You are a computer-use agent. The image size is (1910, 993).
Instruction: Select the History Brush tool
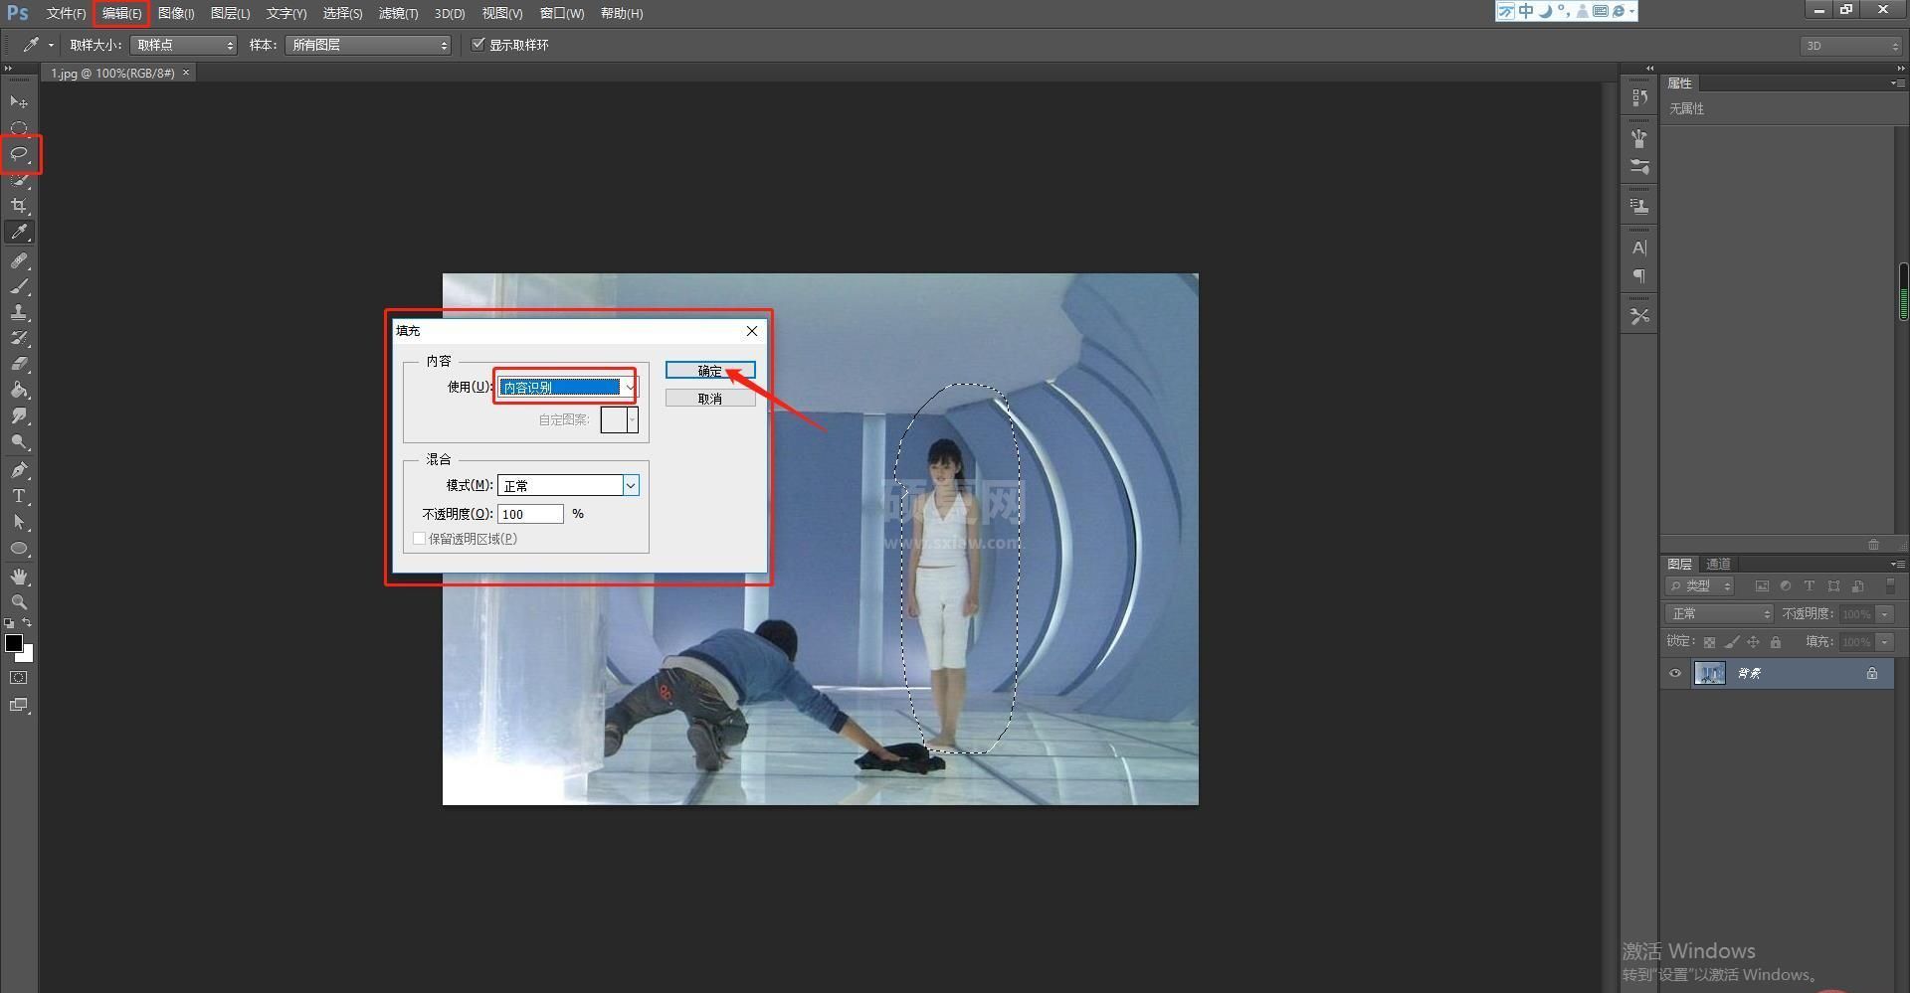tap(19, 338)
